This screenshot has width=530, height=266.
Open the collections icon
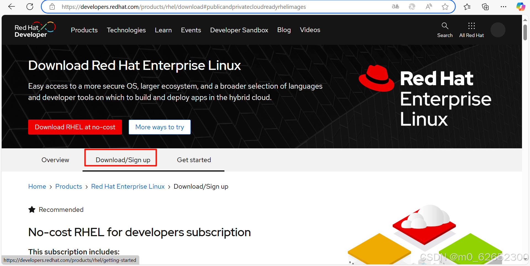tap(485, 7)
